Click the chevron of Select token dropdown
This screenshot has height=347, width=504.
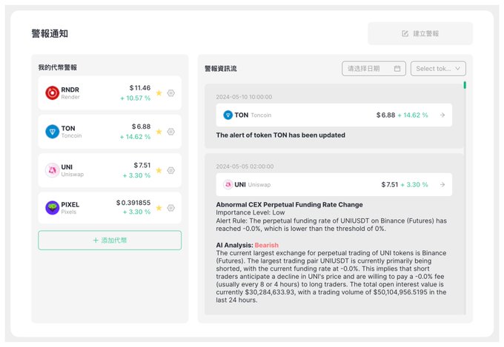457,68
